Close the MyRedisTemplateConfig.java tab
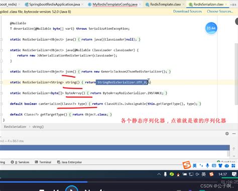 pos(140,5)
